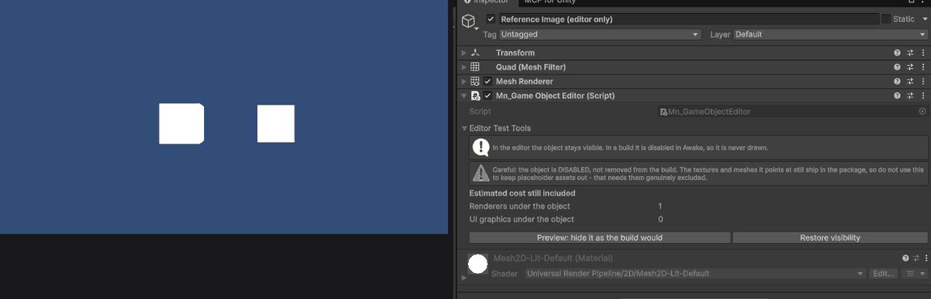
Task: Click the Mesh2D-Lit-Default material preview sphere
Action: [x=478, y=263]
